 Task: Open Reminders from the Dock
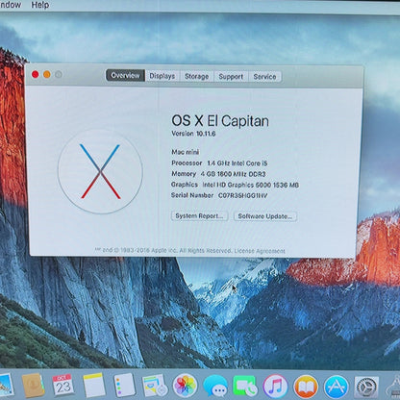(x=124, y=386)
